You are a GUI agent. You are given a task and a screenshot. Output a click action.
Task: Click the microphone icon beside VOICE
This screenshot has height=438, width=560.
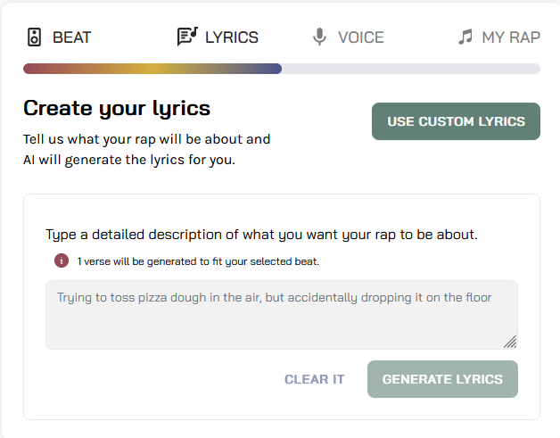(x=319, y=37)
